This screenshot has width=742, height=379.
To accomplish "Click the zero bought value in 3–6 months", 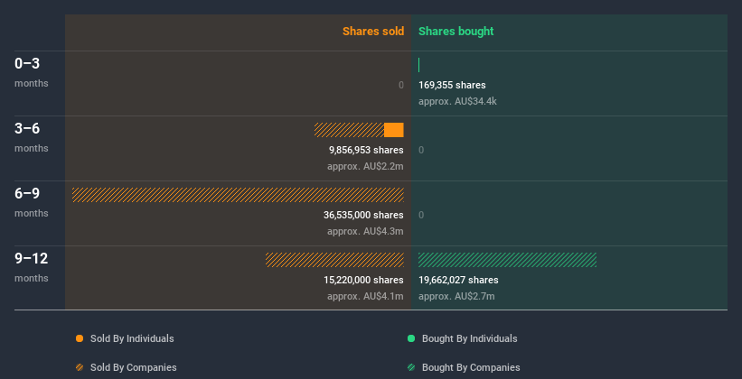I will pyautogui.click(x=421, y=151).
